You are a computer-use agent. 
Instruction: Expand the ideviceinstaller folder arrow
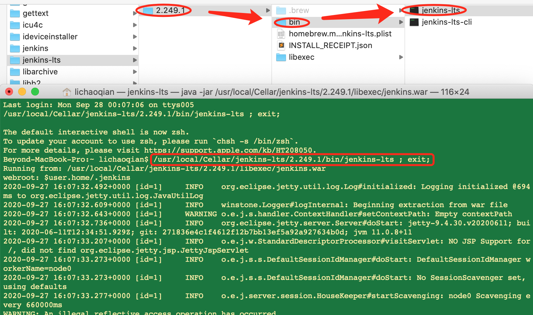135,37
